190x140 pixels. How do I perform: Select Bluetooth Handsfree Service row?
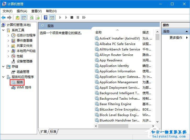pos(123,120)
